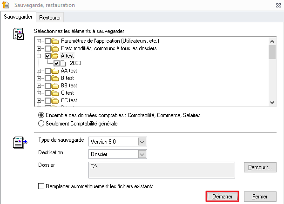Screen dimensions: 284x204
Task: Select Seulement Comptabilité générale option
Action: click(x=41, y=123)
